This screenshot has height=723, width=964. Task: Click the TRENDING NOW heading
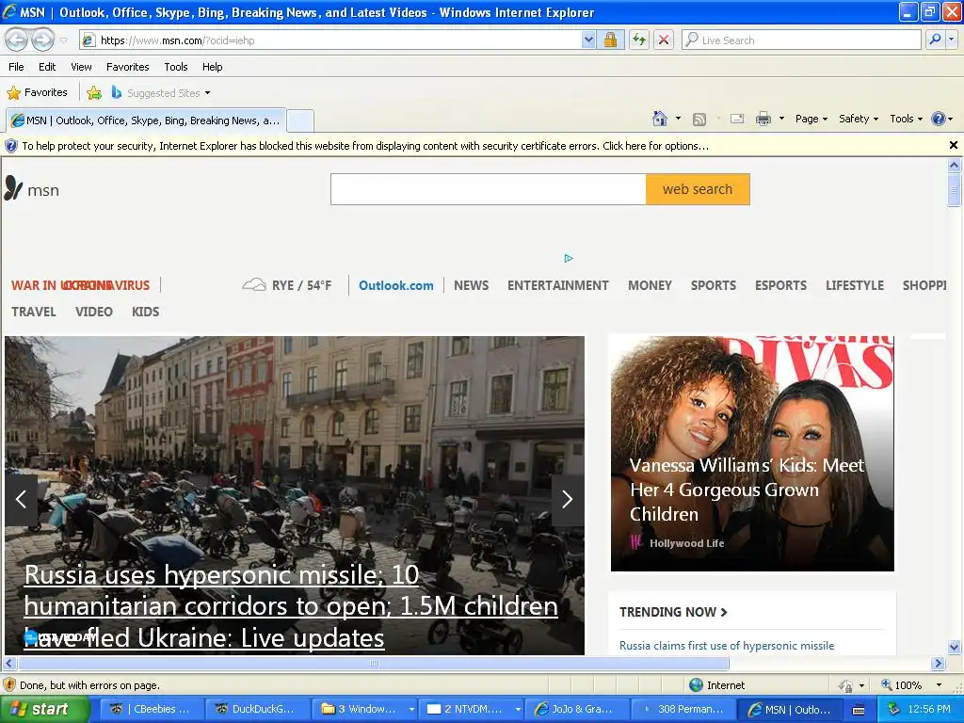[x=673, y=612]
